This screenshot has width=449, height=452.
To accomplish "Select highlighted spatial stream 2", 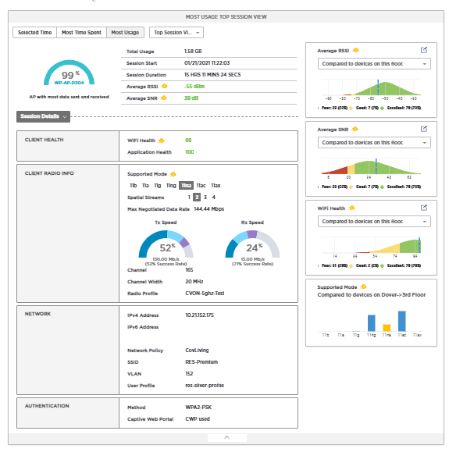I will point(197,198).
